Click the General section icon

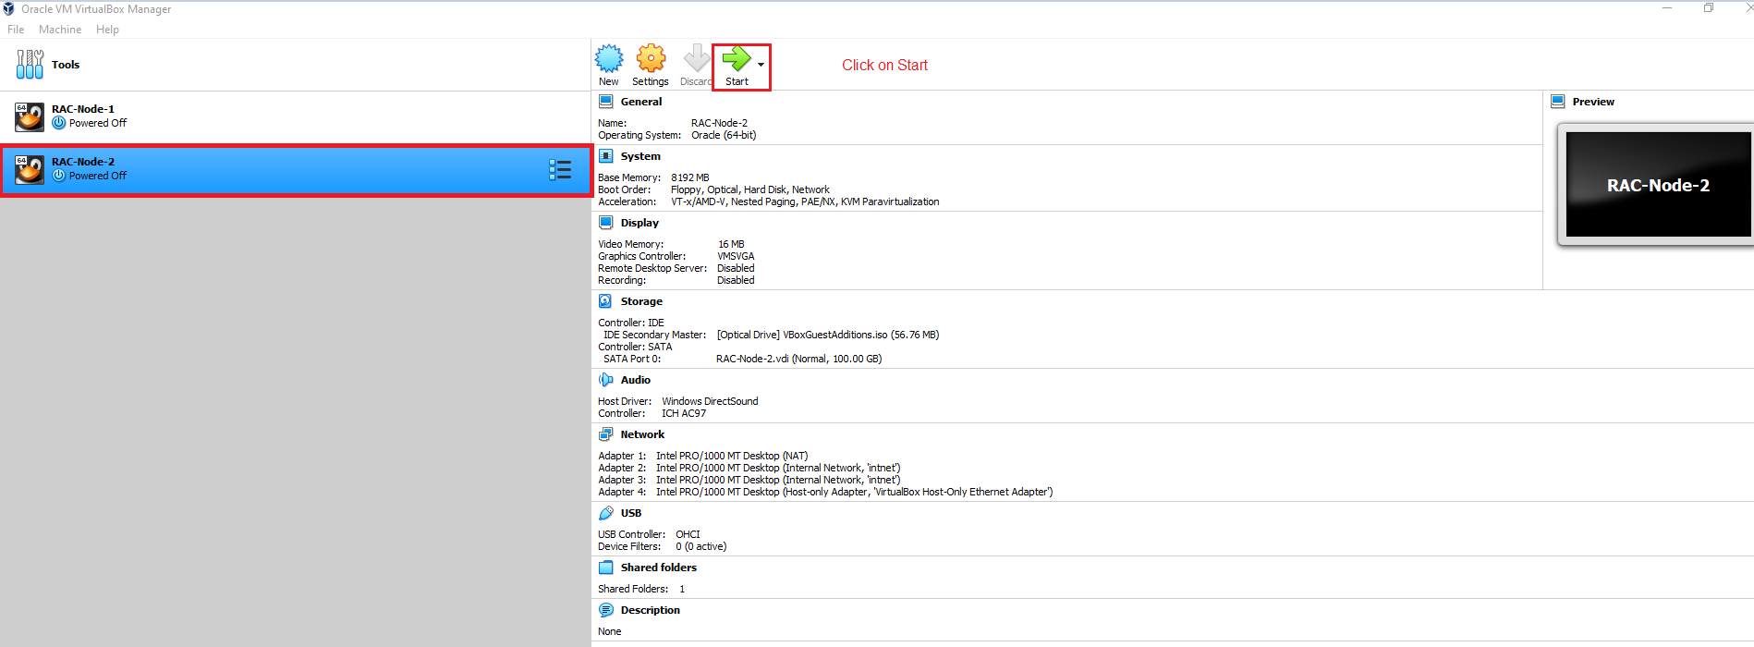(606, 102)
